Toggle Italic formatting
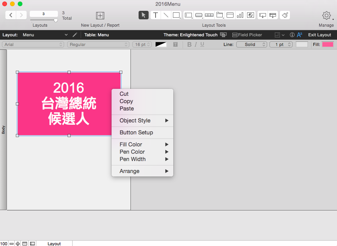Image resolution: width=337 pixels, height=246 pixels. (x=196, y=44)
